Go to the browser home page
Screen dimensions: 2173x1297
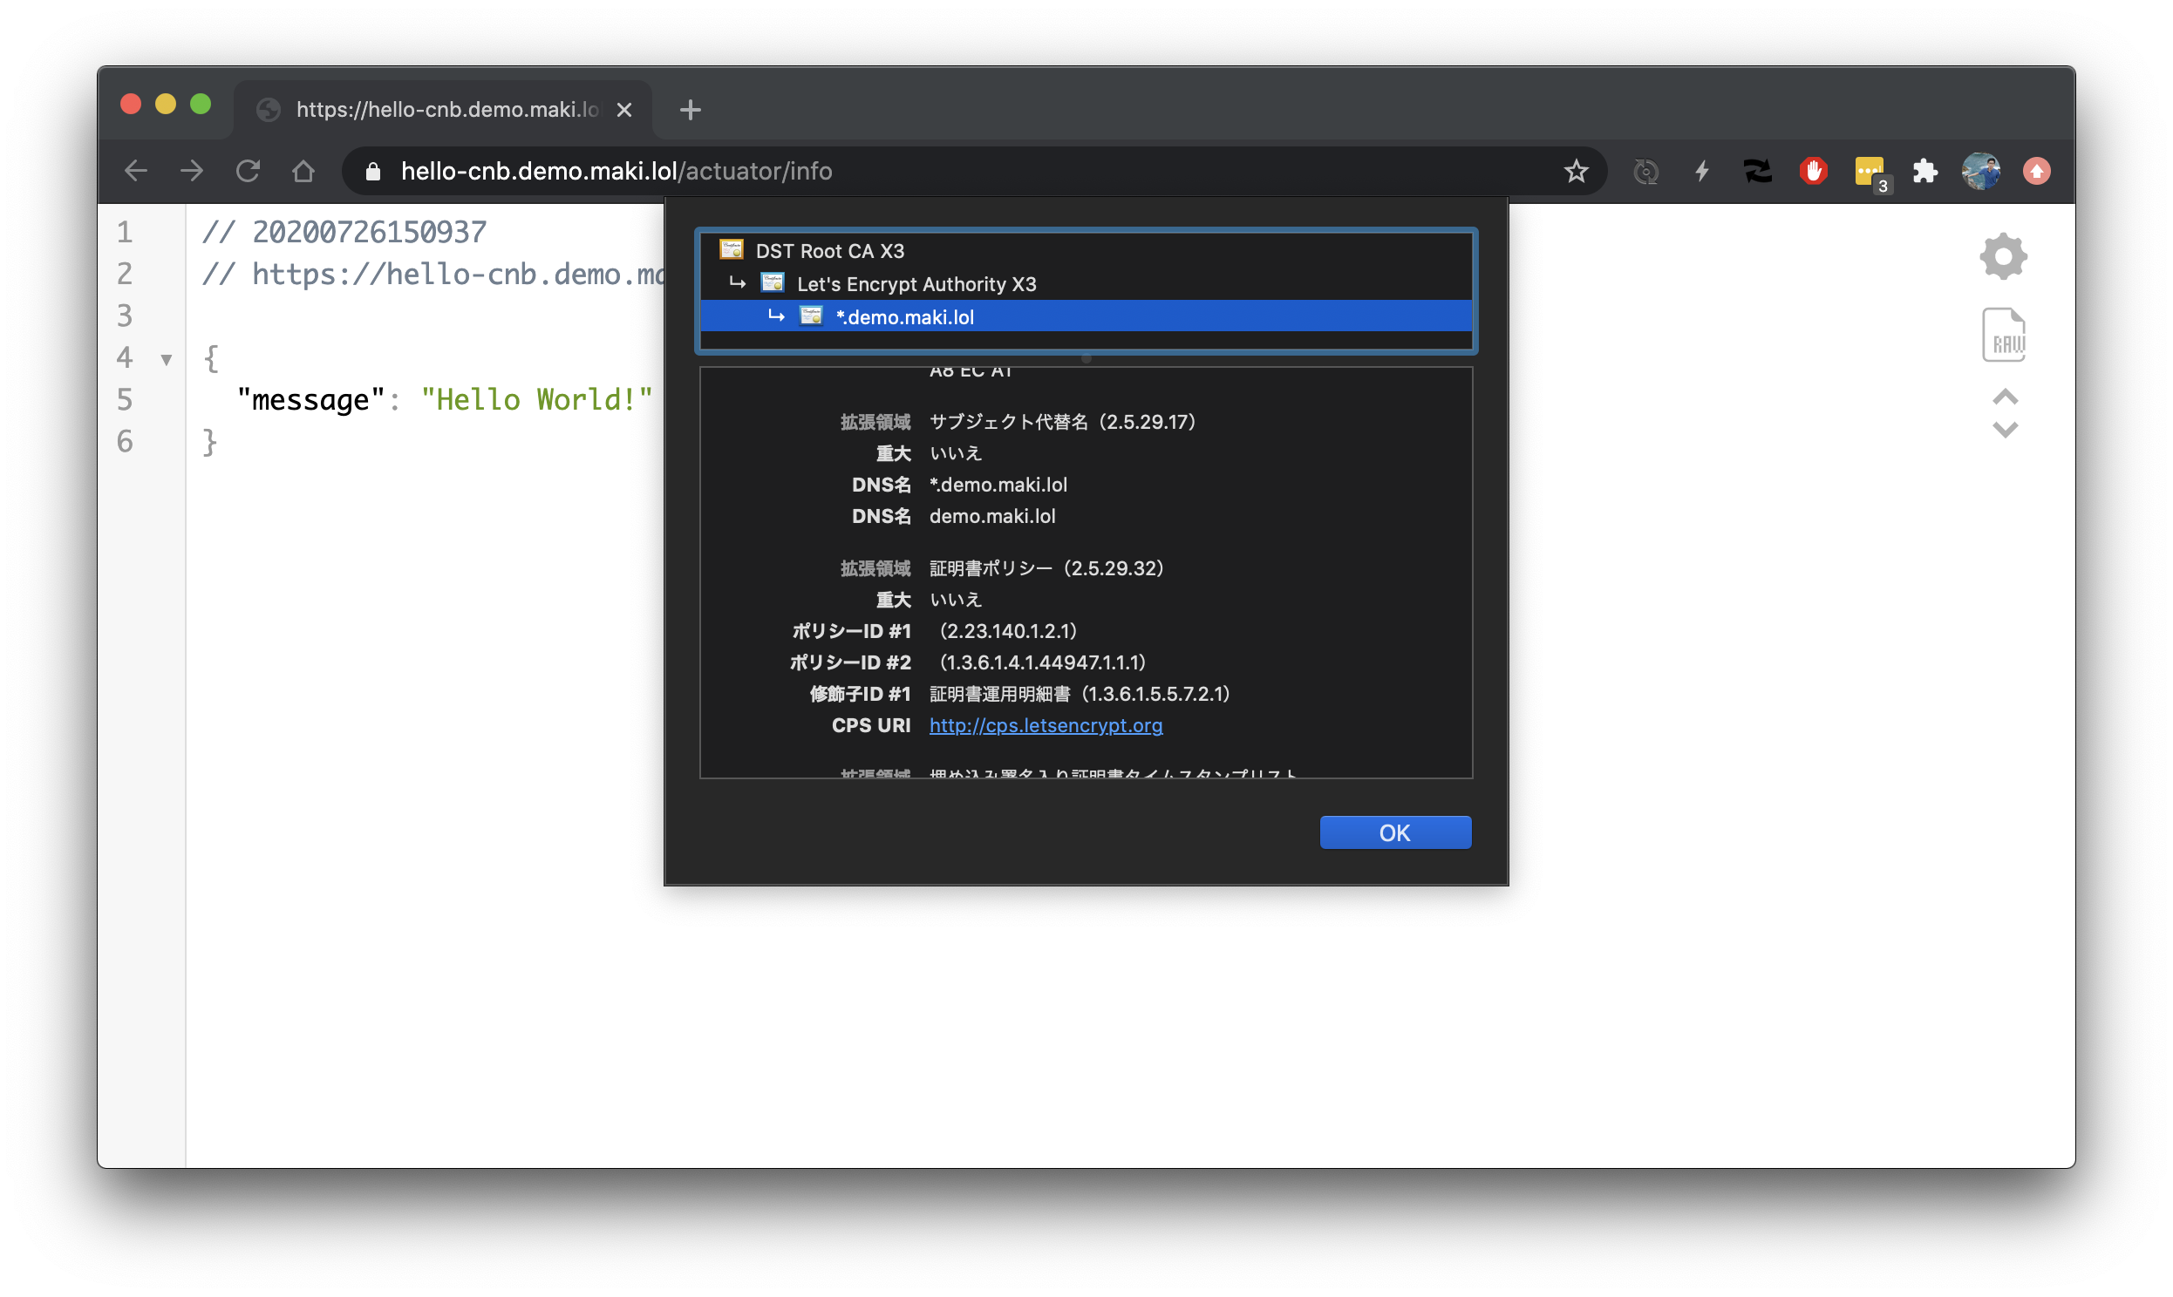click(303, 172)
